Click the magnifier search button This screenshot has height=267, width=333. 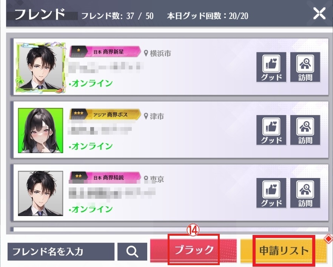pos(132,252)
